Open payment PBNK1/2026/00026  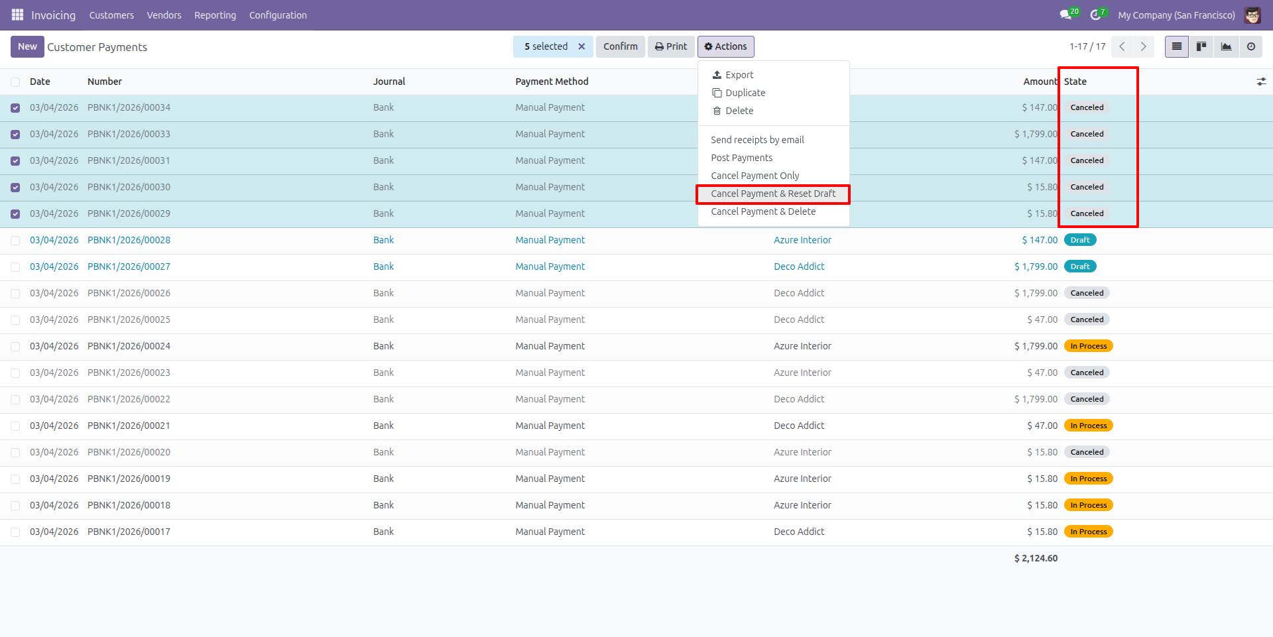pos(129,293)
